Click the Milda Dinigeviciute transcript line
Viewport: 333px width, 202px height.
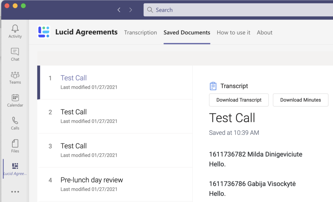point(256,154)
